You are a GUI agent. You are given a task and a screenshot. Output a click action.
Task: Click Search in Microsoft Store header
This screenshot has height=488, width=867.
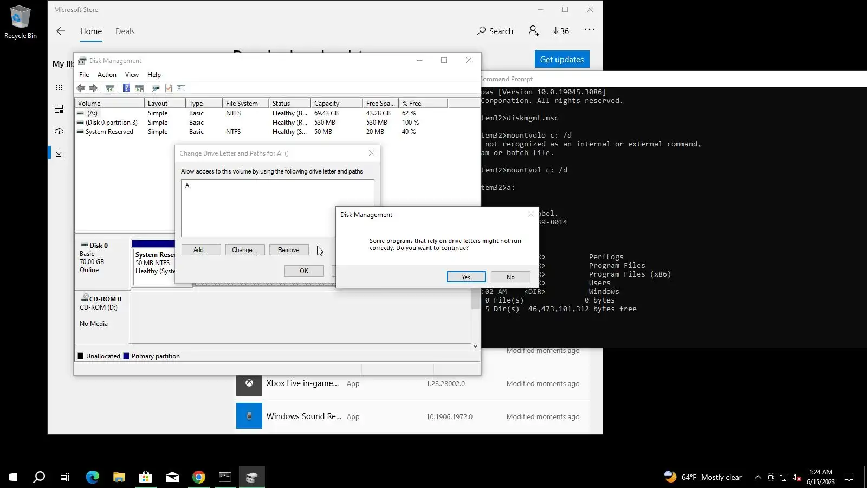pos(495,31)
